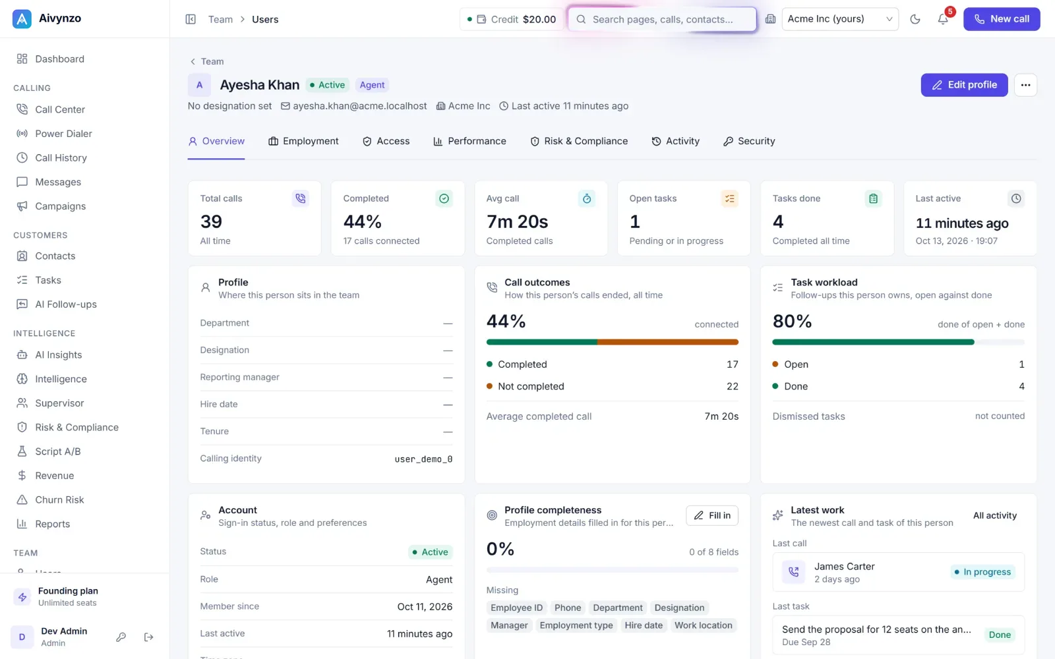Open Dashboard in sidebar
1055x659 pixels.
pyautogui.click(x=84, y=59)
